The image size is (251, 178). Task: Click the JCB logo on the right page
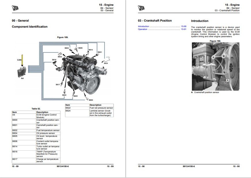141,8
